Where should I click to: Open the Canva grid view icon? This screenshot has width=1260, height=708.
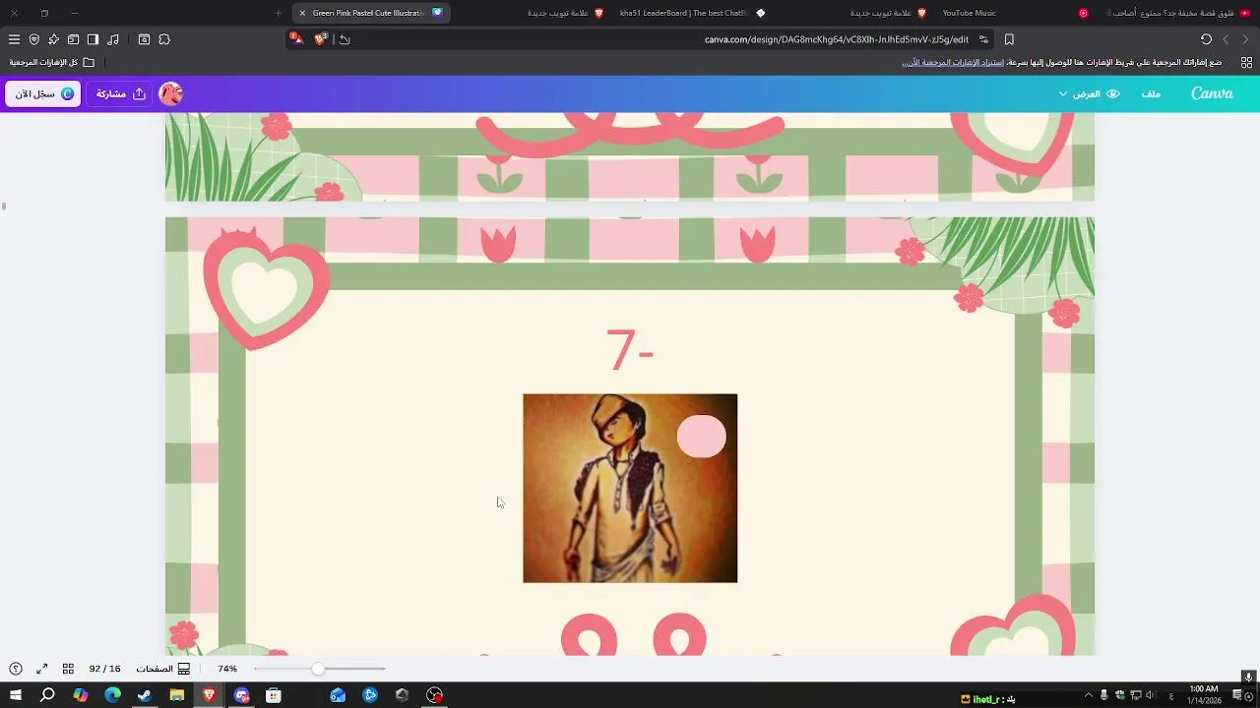(x=68, y=669)
